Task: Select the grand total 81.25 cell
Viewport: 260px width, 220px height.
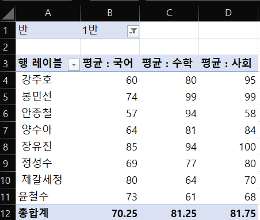Action: coord(169,213)
